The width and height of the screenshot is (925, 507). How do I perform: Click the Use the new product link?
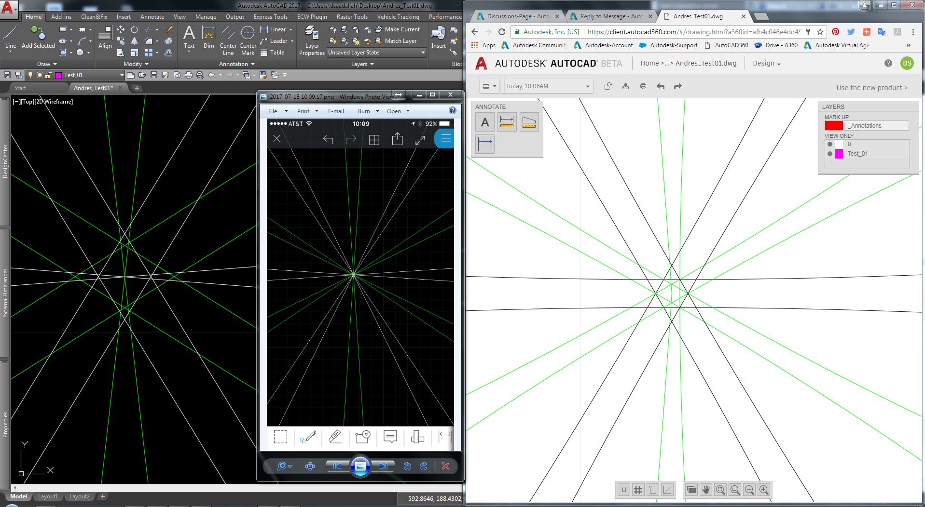tap(871, 87)
